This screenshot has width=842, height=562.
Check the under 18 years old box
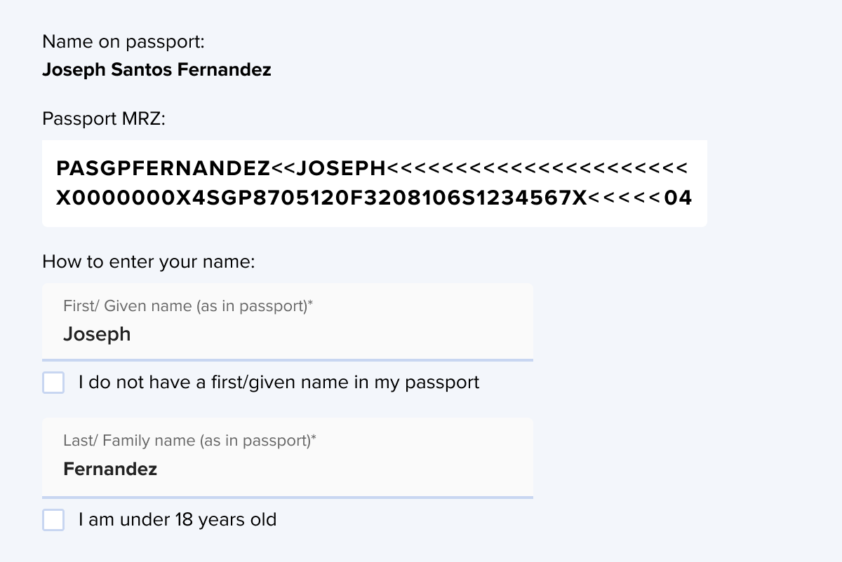click(x=53, y=520)
